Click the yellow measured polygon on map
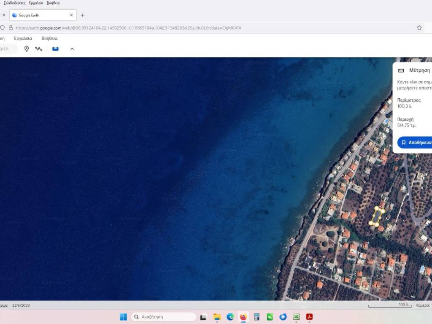This screenshot has height=324, width=432. point(376,216)
